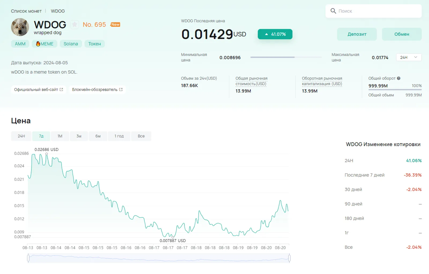The height and width of the screenshot is (274, 429).
Task: Open the official website external-link icon
Action: coord(61,90)
